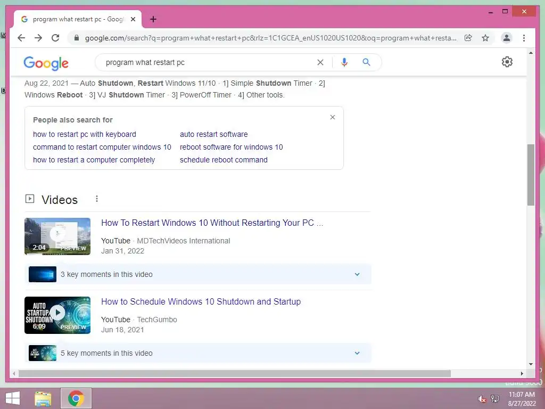This screenshot has height=409, width=545.
Task: Maximize the Chrome window
Action: [505, 12]
